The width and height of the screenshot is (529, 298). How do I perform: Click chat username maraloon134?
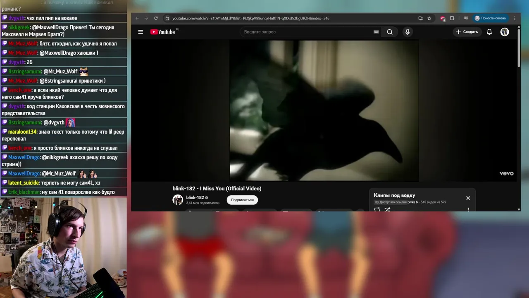click(22, 132)
